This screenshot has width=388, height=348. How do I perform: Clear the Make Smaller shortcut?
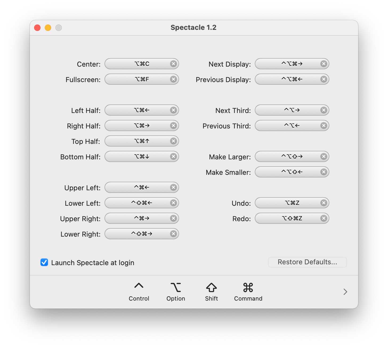[324, 172]
